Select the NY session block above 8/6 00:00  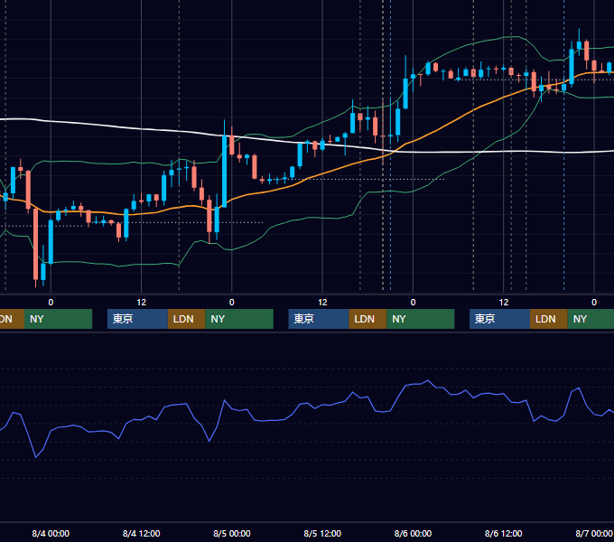click(421, 319)
